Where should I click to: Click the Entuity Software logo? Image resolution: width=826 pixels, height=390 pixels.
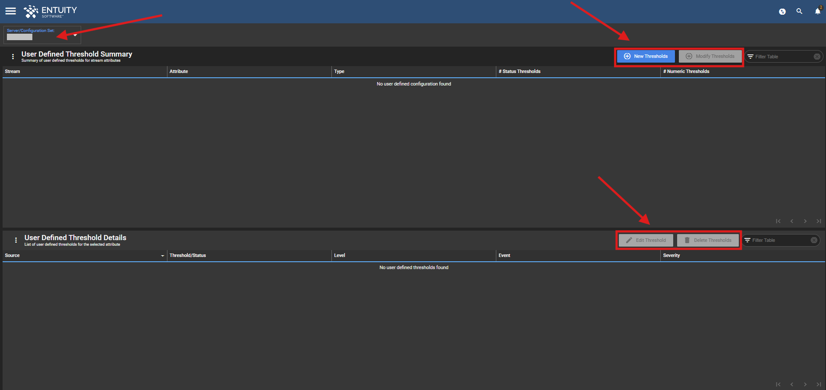tap(50, 12)
